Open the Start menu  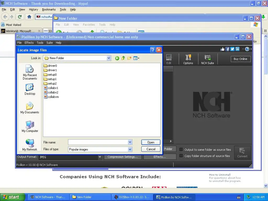click(x=12, y=197)
